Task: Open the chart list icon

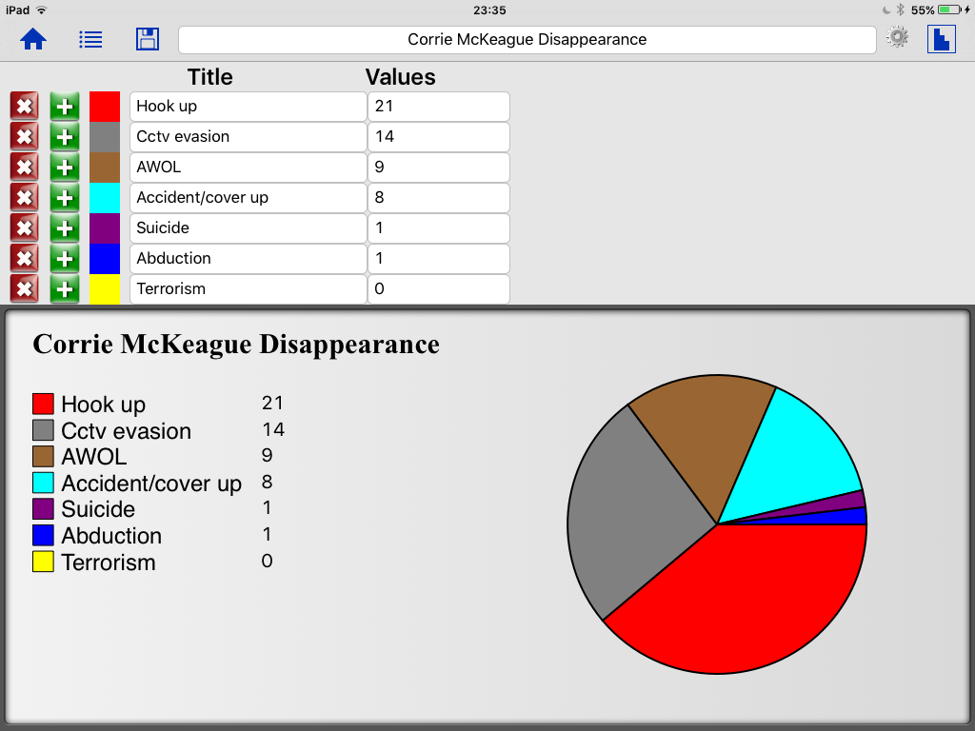Action: (90, 39)
